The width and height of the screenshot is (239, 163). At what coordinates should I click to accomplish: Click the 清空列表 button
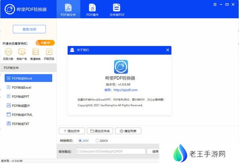(128, 131)
